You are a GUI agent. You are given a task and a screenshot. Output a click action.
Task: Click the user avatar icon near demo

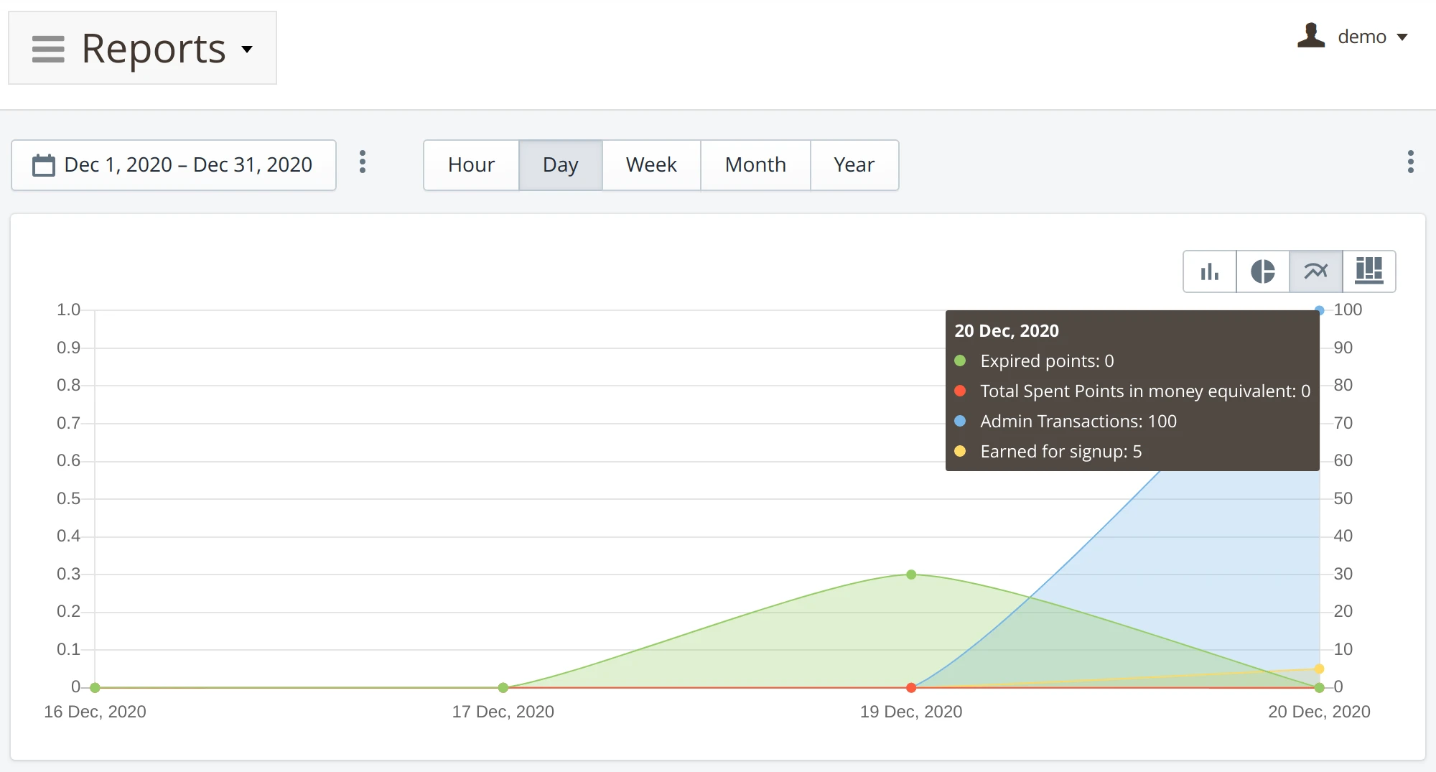(1310, 37)
